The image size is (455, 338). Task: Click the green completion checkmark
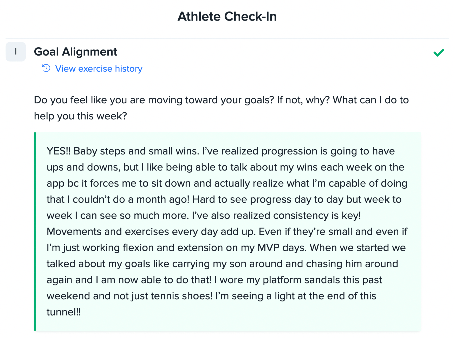(439, 53)
